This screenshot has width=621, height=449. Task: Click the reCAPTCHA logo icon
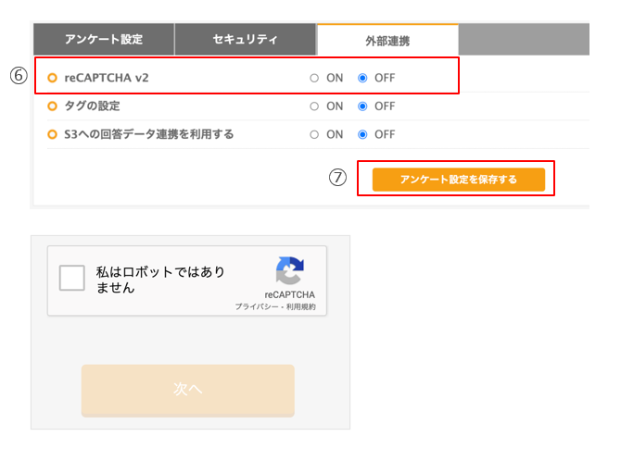tap(290, 271)
